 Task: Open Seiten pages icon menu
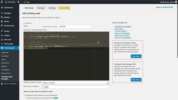click(2, 21)
